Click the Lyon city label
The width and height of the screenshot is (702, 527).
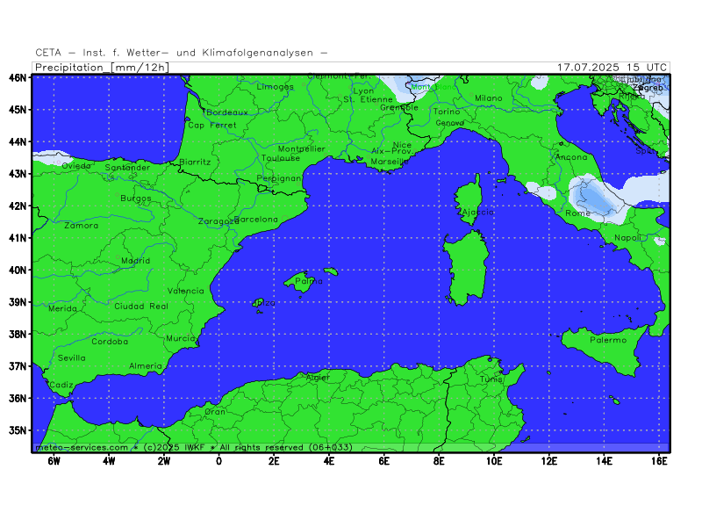pos(363,91)
